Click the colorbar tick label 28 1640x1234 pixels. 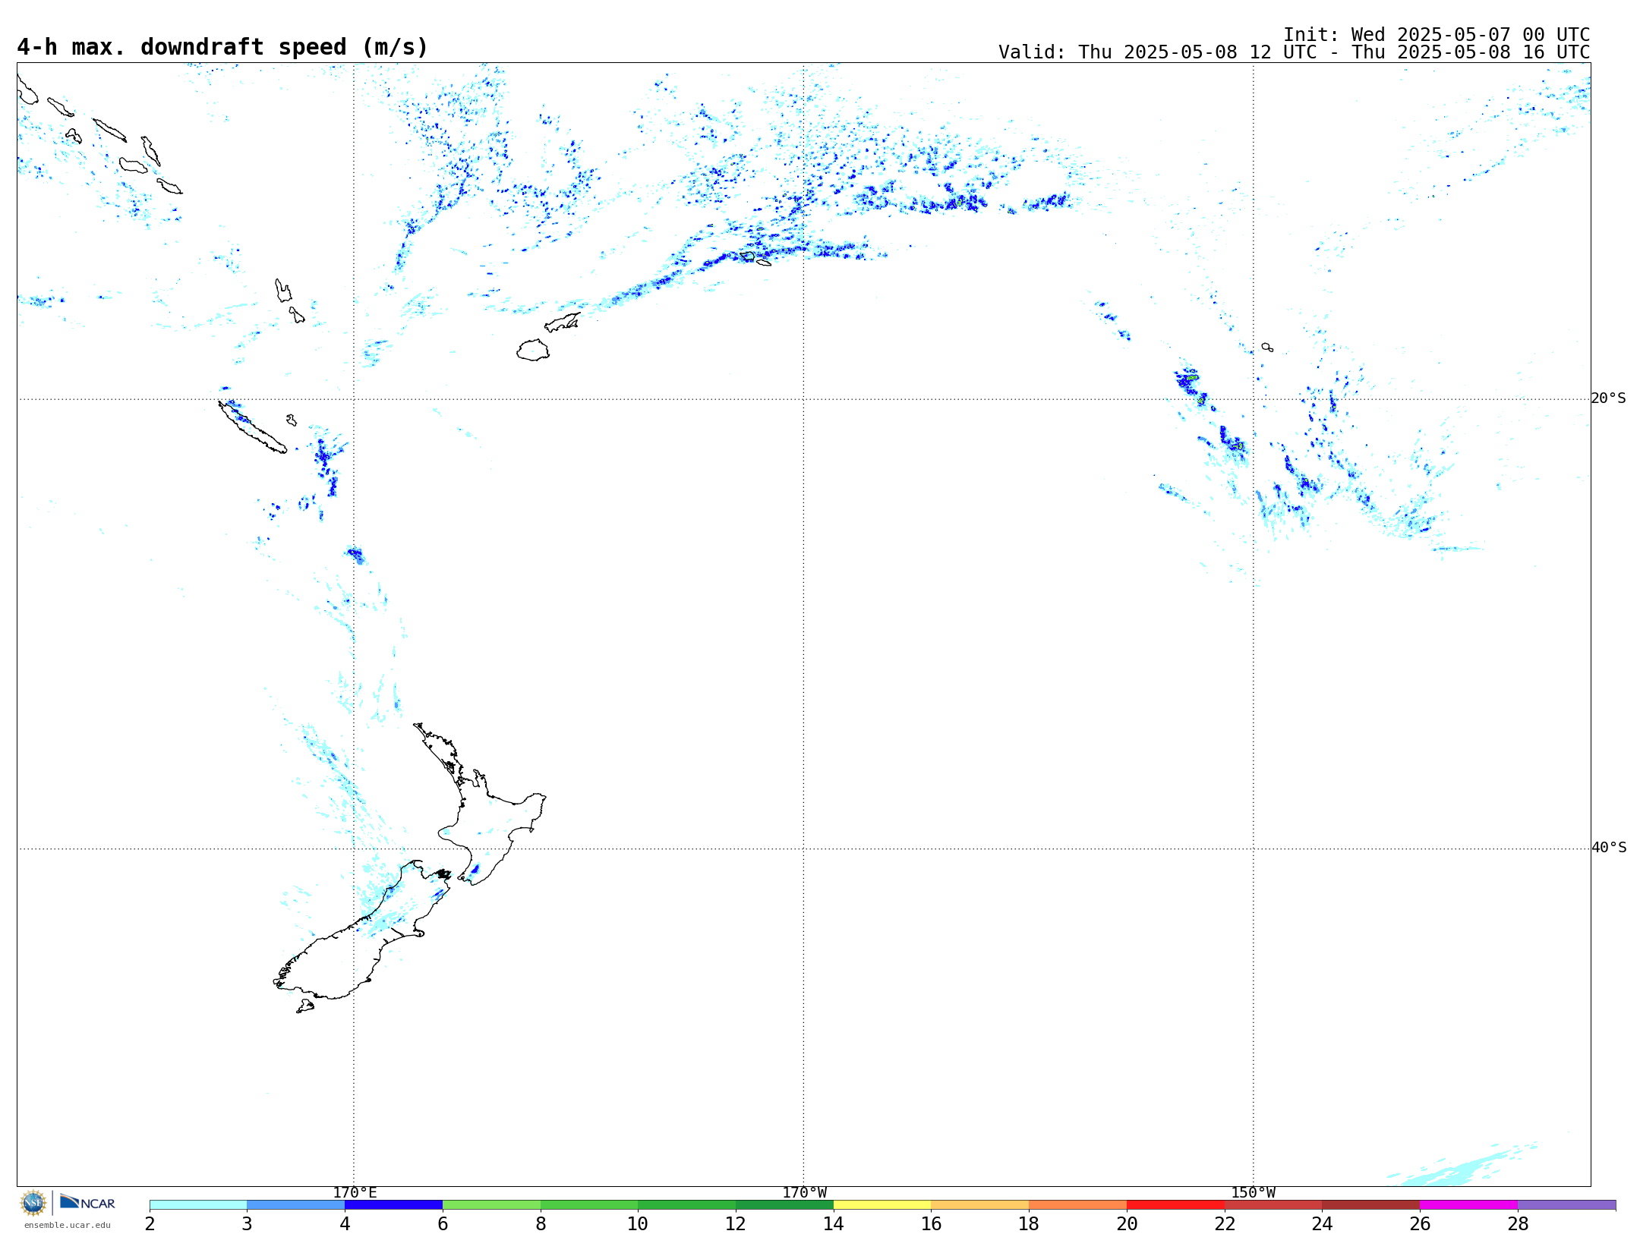[x=1518, y=1223]
